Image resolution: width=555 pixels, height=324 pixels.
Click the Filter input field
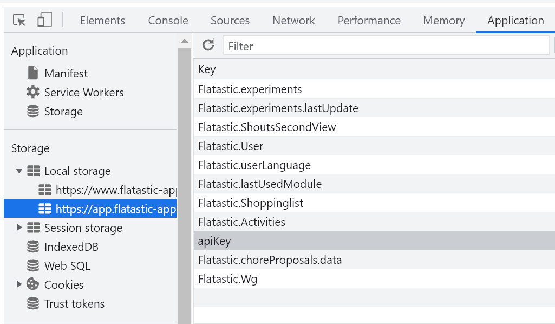coord(386,46)
